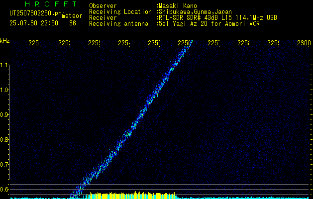Click the 'Receiving Location' label
This screenshot has width=313, height=199.
point(120,12)
